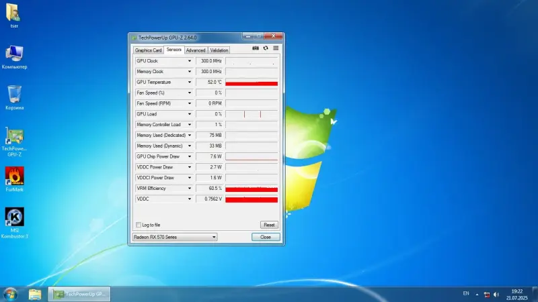Open the Radeon RX 570 Series combo box
This screenshot has width=538, height=302.
pyautogui.click(x=175, y=237)
